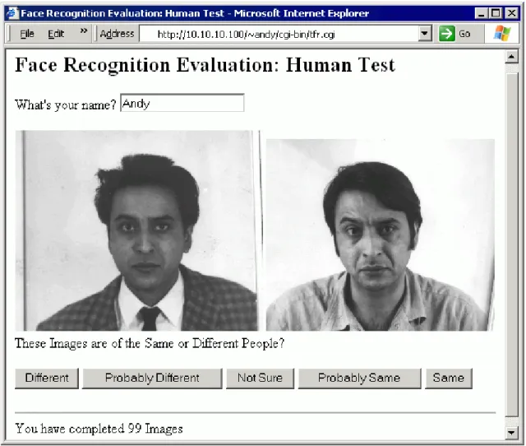Image resolution: width=526 pixels, height=446 pixels.
Task: Click the Probably Same button
Action: 359,379
